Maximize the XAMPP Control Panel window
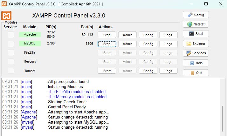 [206, 4]
